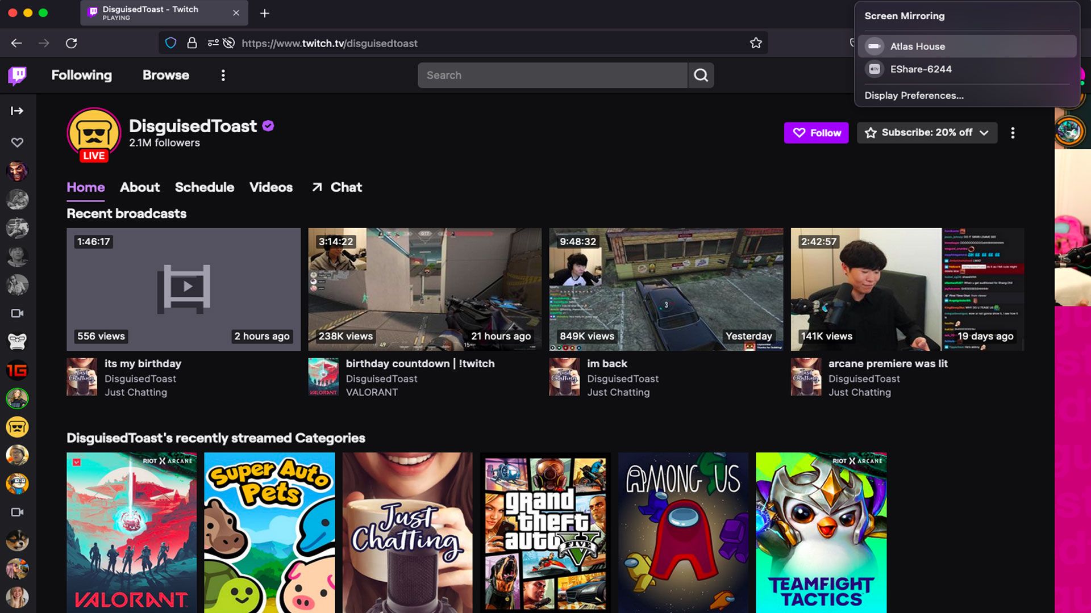Screen dimensions: 1091x613
Task: Click the 1G channel icon in sidebar
Action: pos(17,370)
